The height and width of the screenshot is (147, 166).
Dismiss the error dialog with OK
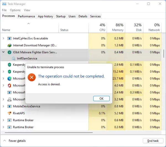(101, 99)
